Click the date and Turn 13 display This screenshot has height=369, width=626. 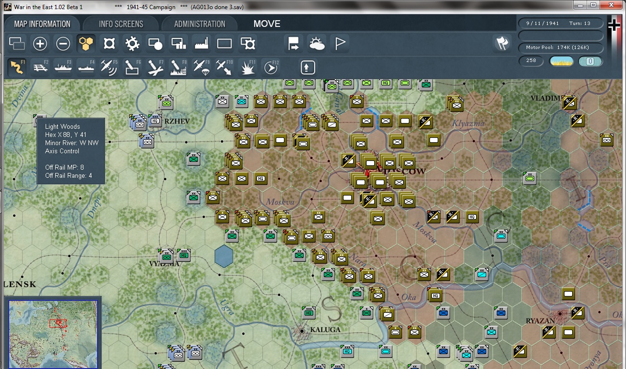tap(561, 23)
